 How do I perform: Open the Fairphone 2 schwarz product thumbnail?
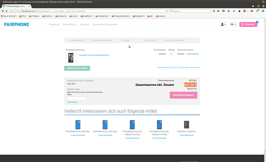(x=71, y=58)
